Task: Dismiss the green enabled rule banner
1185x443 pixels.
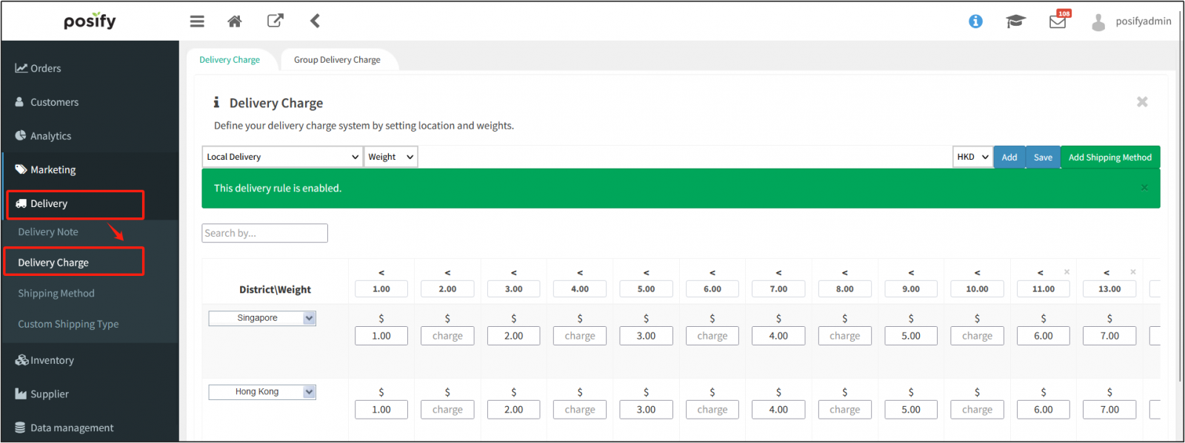Action: coord(1144,188)
